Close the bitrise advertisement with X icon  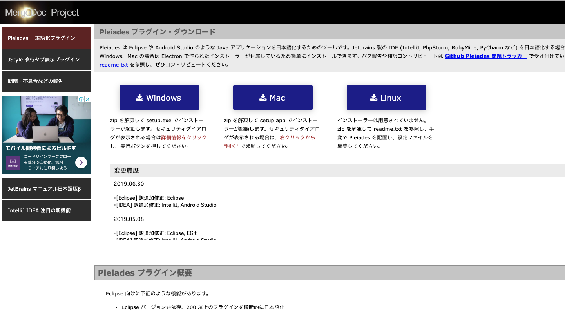point(88,99)
